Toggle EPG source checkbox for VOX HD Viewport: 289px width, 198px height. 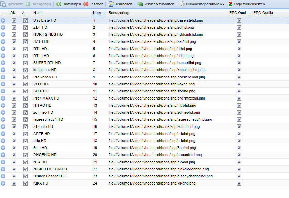click(239, 84)
